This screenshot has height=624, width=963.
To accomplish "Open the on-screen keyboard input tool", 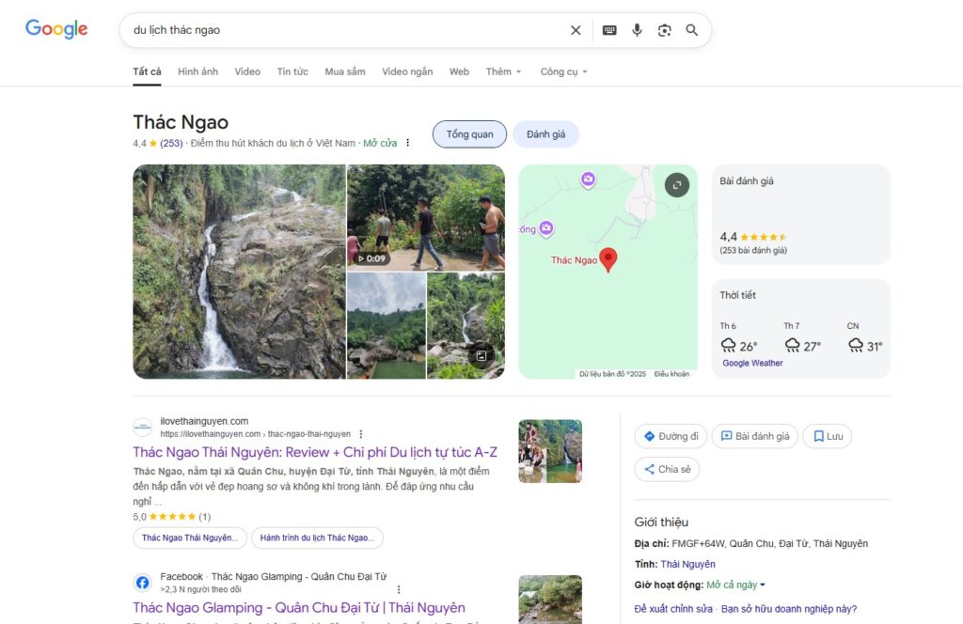I will 609,30.
